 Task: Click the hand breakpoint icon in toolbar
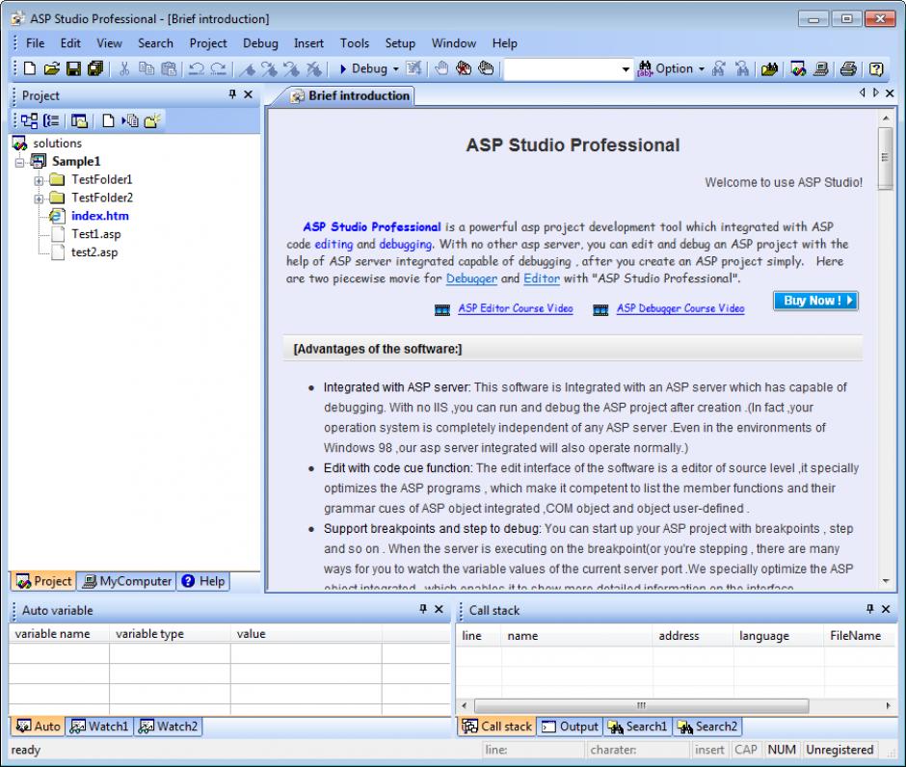coord(441,68)
